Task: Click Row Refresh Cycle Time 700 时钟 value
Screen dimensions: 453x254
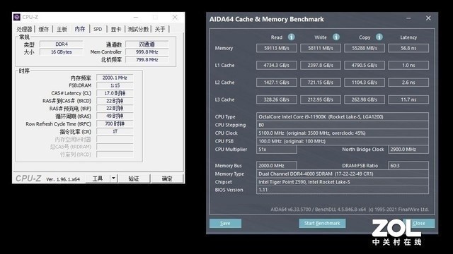Action: pos(115,124)
